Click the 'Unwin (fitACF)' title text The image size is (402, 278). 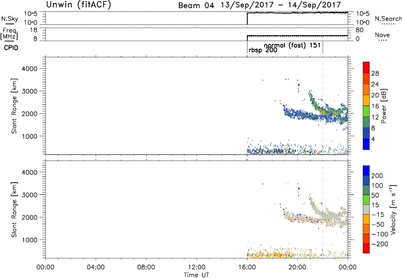pyautogui.click(x=78, y=5)
